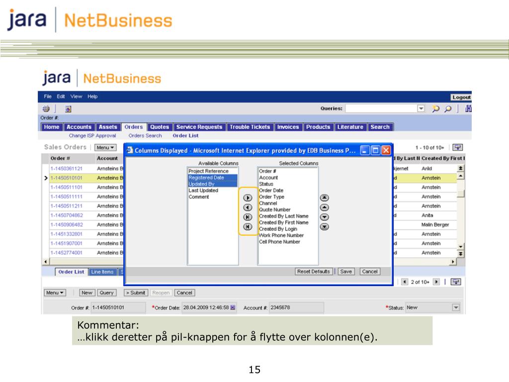This screenshot has height=382, width=509.
Task: Click the add all columns arrow button
Action: [x=248, y=217]
